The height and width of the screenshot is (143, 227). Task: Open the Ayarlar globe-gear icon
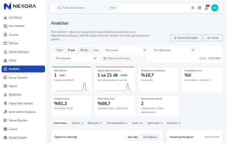pyautogui.click(x=5, y=129)
